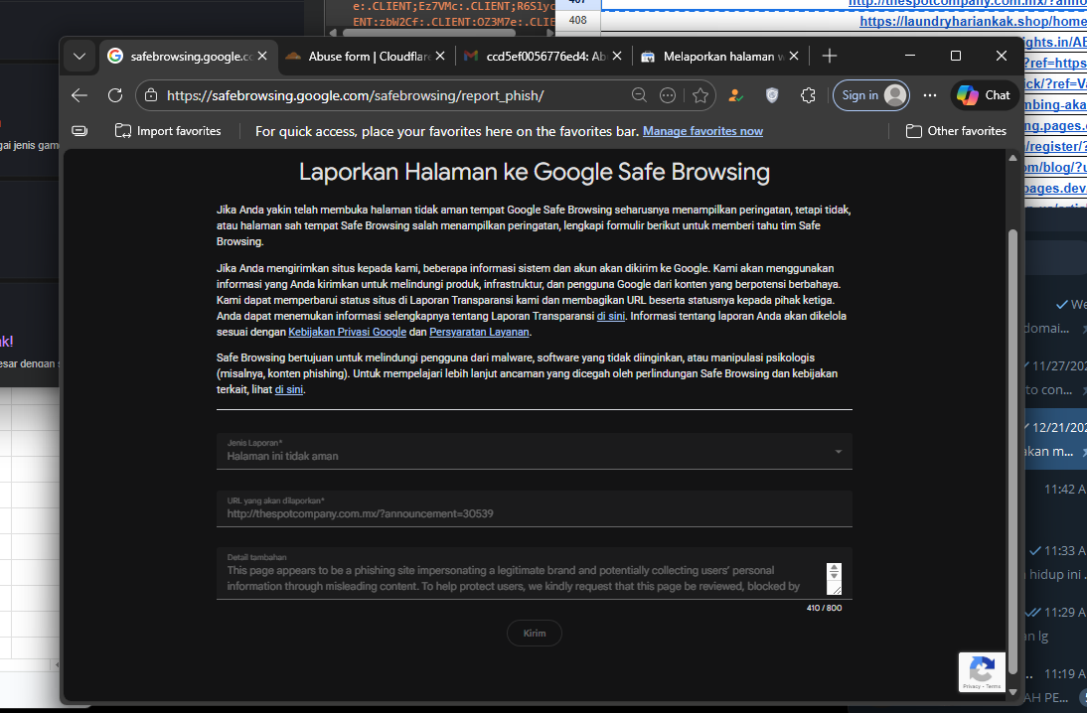The width and height of the screenshot is (1087, 713).
Task: Open the Transparency Report 'di sini' link
Action: (611, 316)
